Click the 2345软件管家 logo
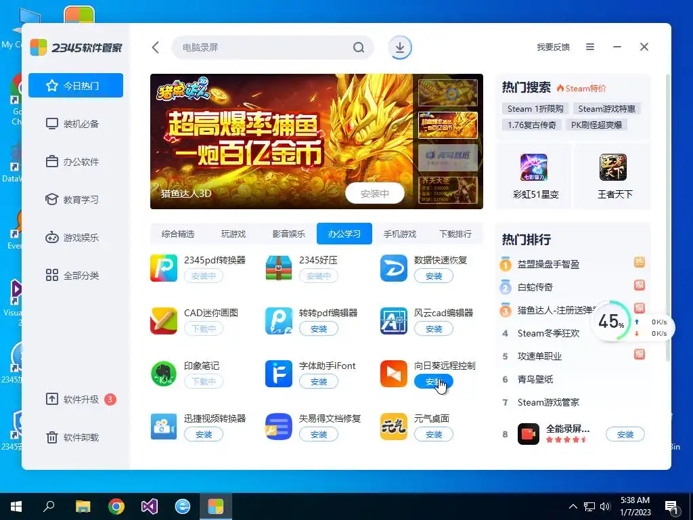693x520 pixels. [76, 47]
